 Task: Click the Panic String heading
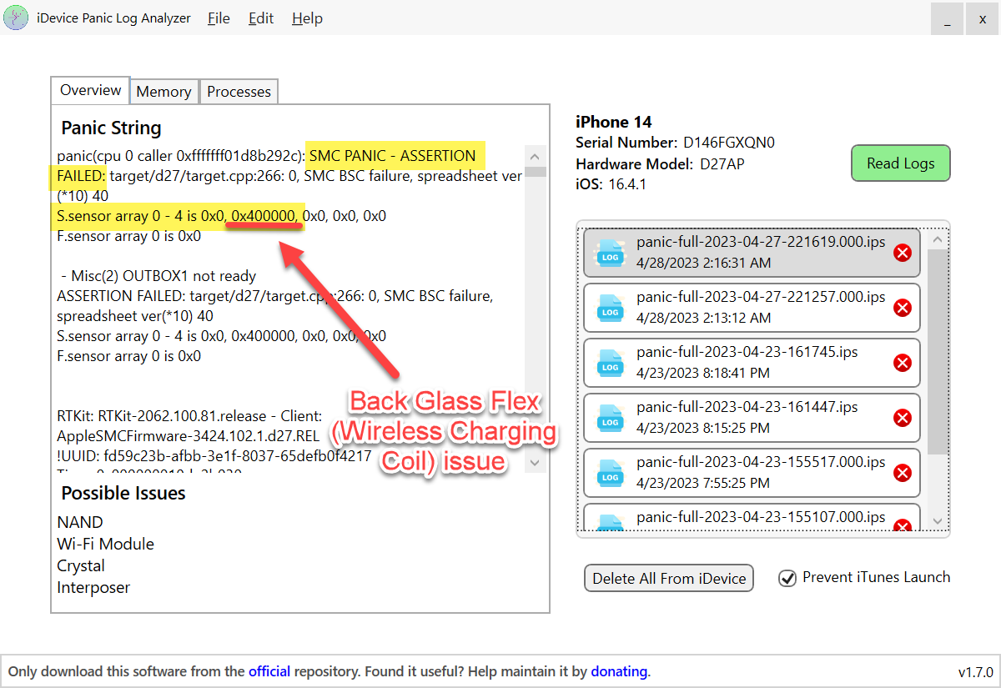tap(111, 128)
